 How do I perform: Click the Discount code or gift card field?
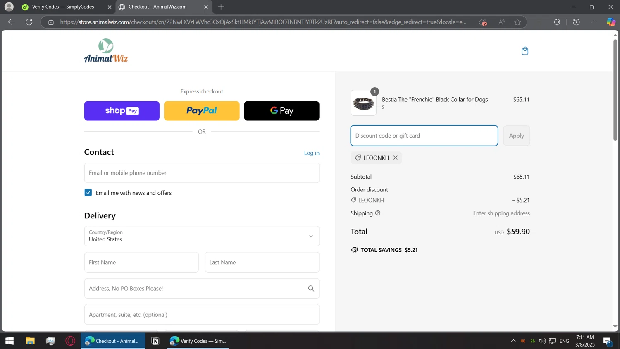[424, 136]
